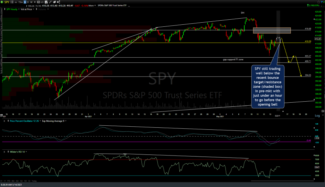Toggle the bar chart style icon
325x187 pixels.
tap(42, 2)
